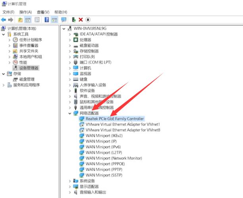The width and height of the screenshot is (243, 198).
Task: Select VMware Virtual Ethernet Adapter for VMnet8
Action: point(123,130)
